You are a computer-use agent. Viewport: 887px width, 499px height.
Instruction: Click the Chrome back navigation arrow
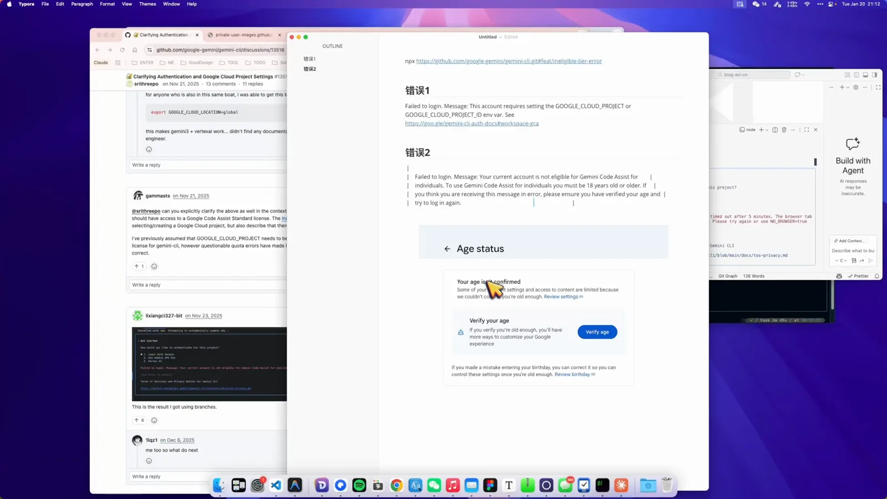pyautogui.click(x=98, y=50)
